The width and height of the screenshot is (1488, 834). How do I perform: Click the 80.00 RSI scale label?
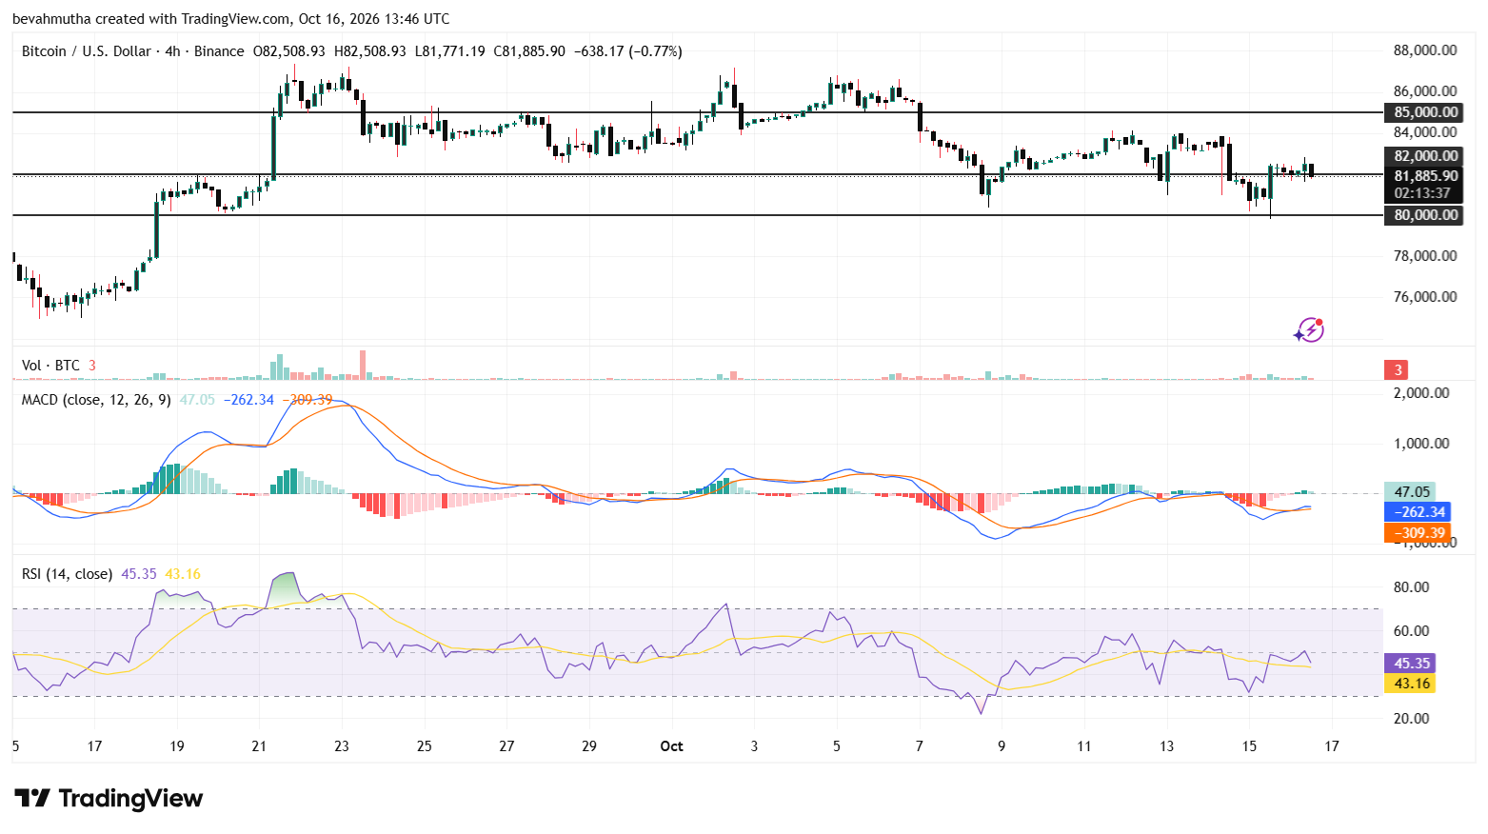click(x=1412, y=587)
